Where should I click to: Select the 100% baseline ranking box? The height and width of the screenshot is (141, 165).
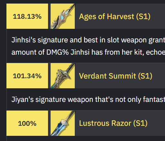pos(27,123)
